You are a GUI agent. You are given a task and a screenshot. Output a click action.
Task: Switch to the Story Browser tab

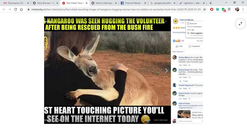coord(44,3)
